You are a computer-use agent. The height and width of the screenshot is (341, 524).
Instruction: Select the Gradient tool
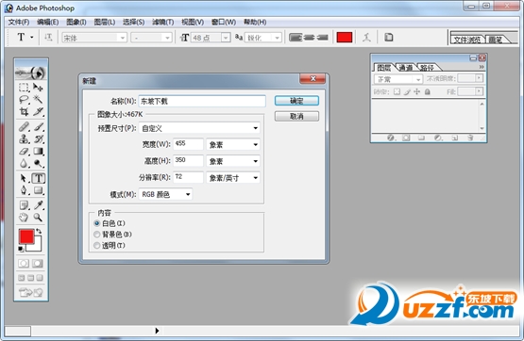38,152
